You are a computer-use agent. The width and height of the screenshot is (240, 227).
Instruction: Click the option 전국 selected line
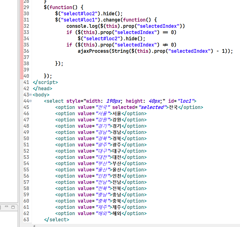(129, 107)
